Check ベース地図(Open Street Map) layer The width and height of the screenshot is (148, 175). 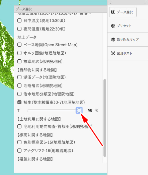point(19,45)
